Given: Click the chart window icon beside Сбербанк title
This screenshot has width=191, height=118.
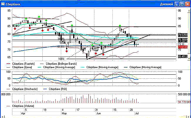Looking at the screenshot, I should (x=3, y=4).
